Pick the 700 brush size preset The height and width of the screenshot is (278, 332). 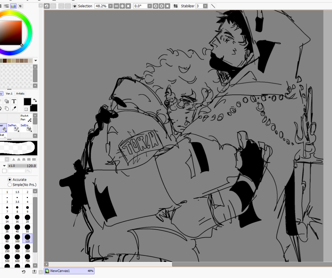pyautogui.click(x=27, y=258)
